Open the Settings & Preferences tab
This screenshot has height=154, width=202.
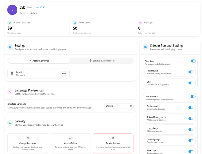pyautogui.click(x=102, y=61)
